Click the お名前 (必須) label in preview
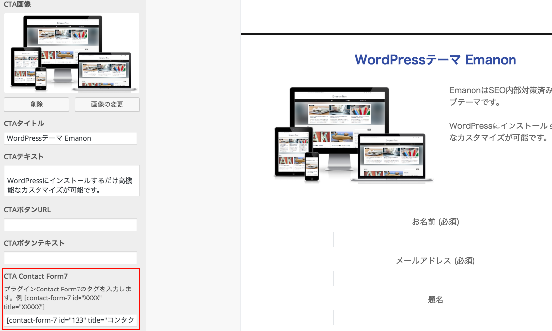 click(x=435, y=222)
